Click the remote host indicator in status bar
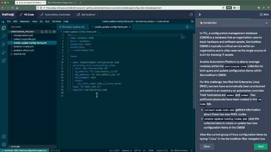This screenshot has height=152, width=271. click(x=25, y=150)
